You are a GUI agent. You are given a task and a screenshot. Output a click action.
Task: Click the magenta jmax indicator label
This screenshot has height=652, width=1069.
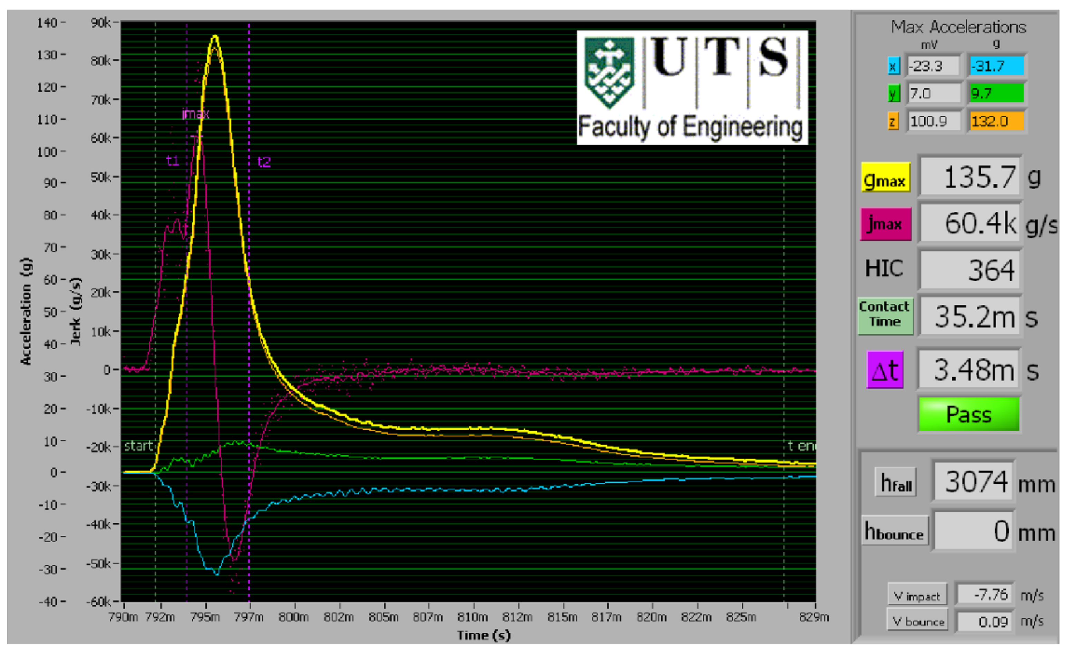coord(885,224)
